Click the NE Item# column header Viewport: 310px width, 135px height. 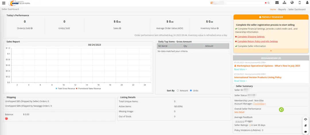tap(162, 46)
